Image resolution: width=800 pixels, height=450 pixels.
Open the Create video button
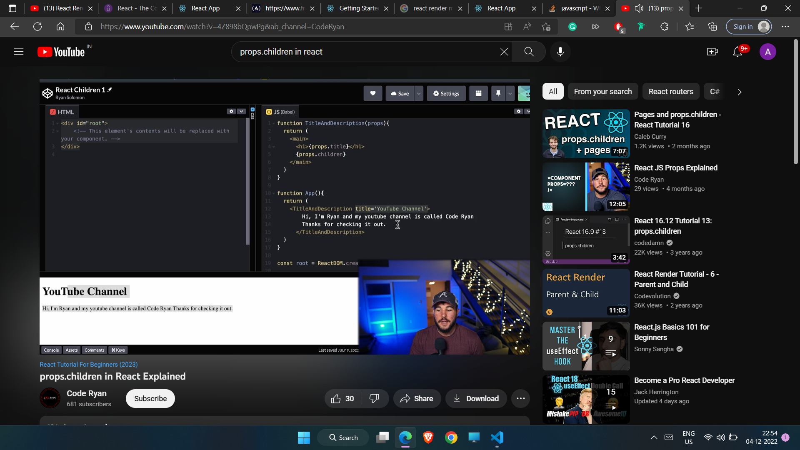(712, 52)
